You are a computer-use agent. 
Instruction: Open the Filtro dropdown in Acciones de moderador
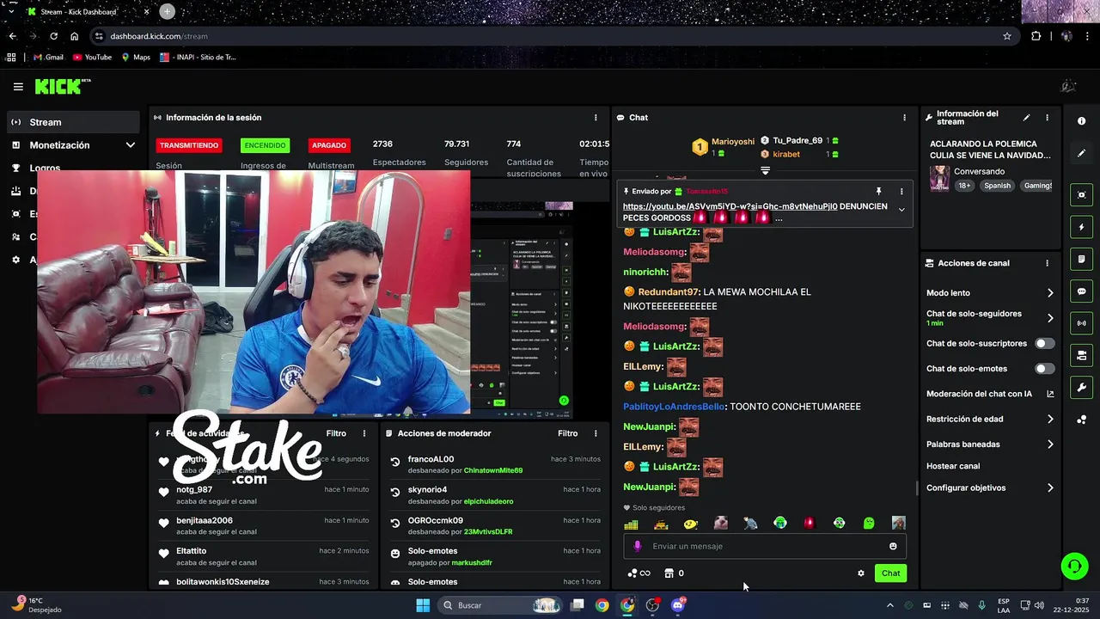click(567, 433)
